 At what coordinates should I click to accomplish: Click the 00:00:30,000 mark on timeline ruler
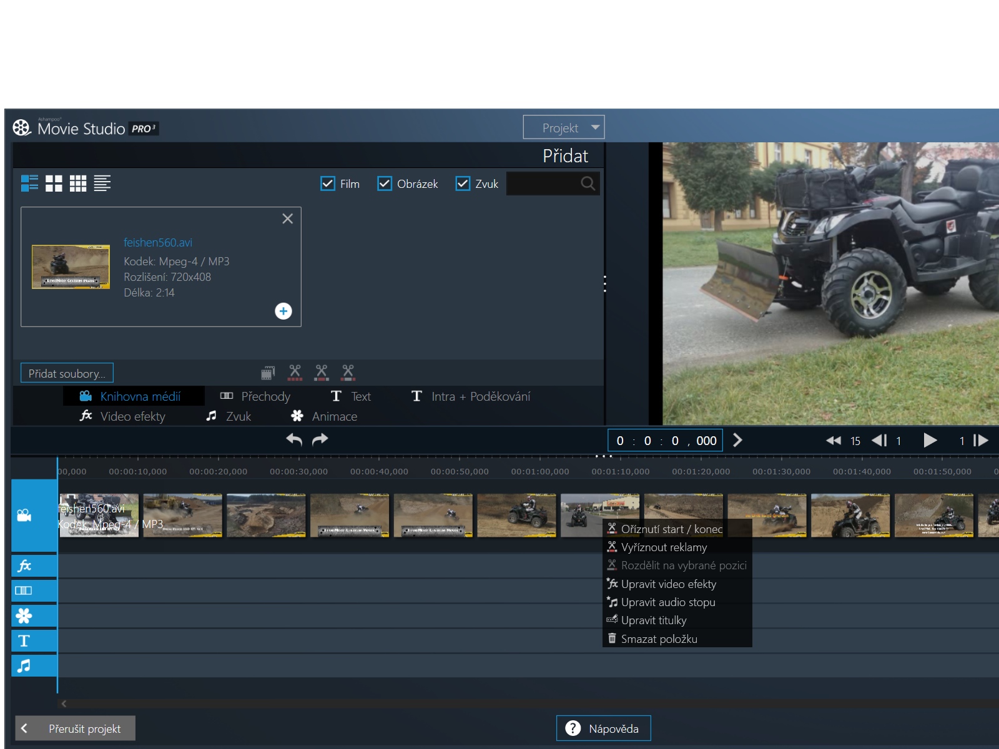298,472
